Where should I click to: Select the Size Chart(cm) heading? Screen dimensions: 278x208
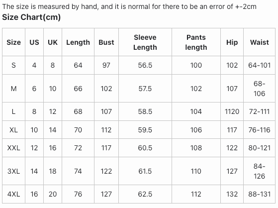click(31, 17)
